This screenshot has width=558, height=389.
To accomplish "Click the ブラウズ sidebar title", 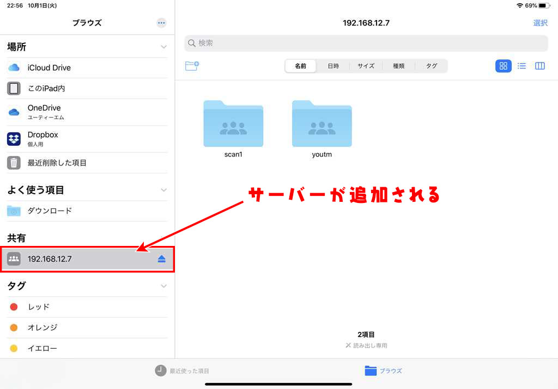I will [x=87, y=23].
